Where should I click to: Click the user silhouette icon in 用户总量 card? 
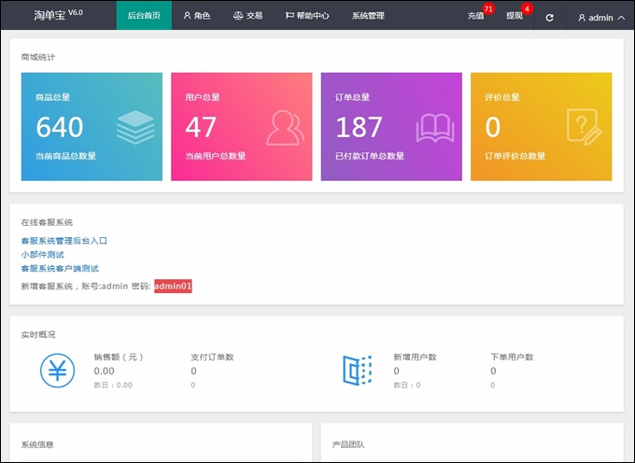coord(285,128)
